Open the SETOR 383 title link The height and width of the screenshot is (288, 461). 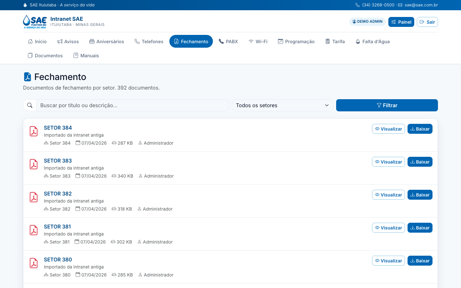pyautogui.click(x=58, y=161)
